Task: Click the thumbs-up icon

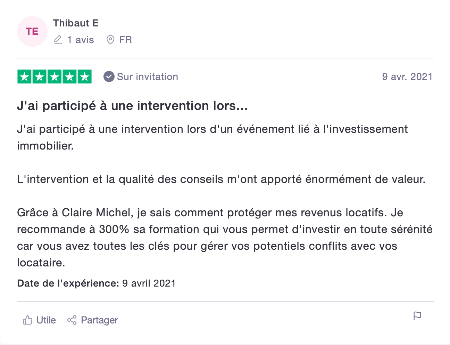Action: (x=27, y=320)
